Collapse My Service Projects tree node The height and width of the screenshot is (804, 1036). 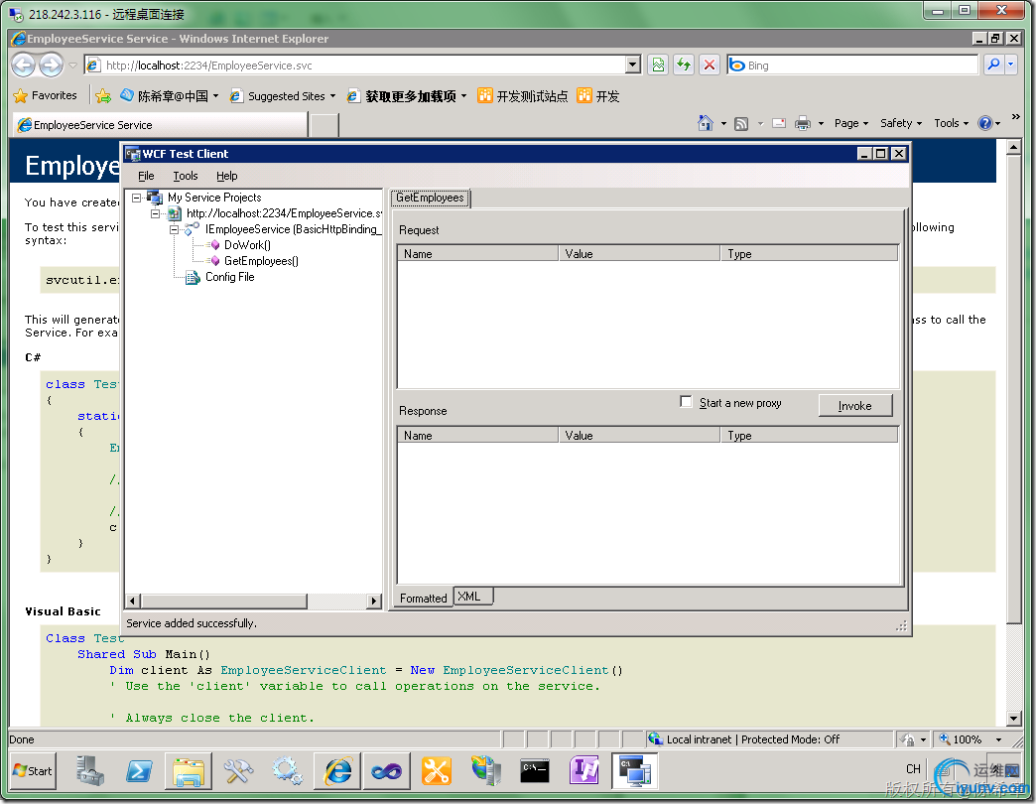tap(136, 198)
